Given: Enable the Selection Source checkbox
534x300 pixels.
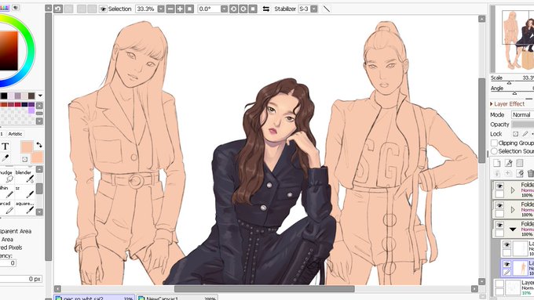Looking at the screenshot, I should 494,151.
